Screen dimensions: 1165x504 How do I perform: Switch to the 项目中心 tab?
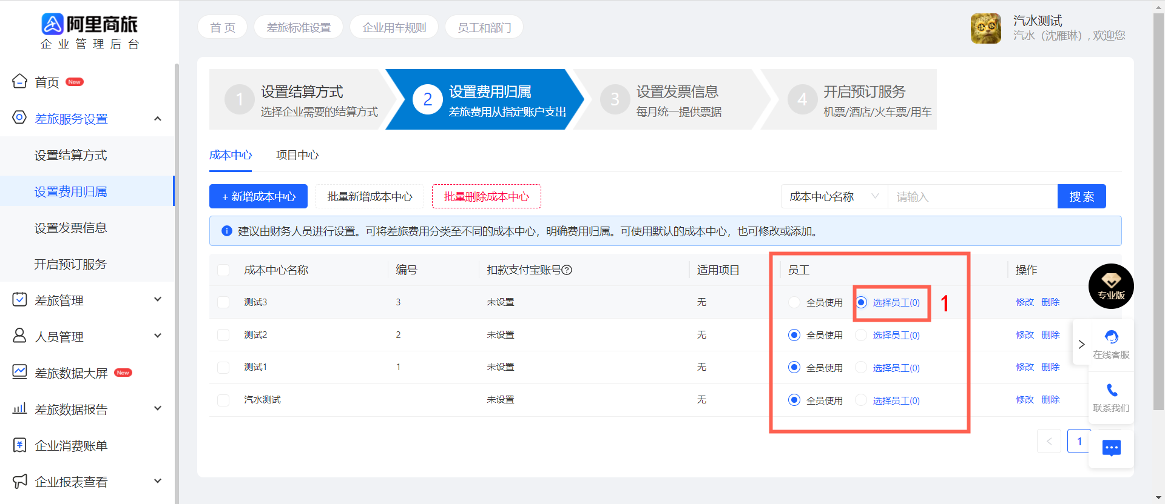click(x=297, y=155)
